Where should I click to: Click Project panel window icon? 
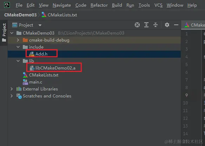click(x=15, y=25)
